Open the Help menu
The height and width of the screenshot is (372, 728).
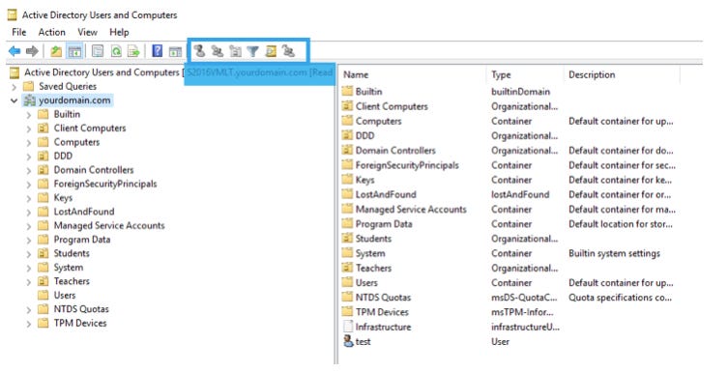[x=119, y=32]
